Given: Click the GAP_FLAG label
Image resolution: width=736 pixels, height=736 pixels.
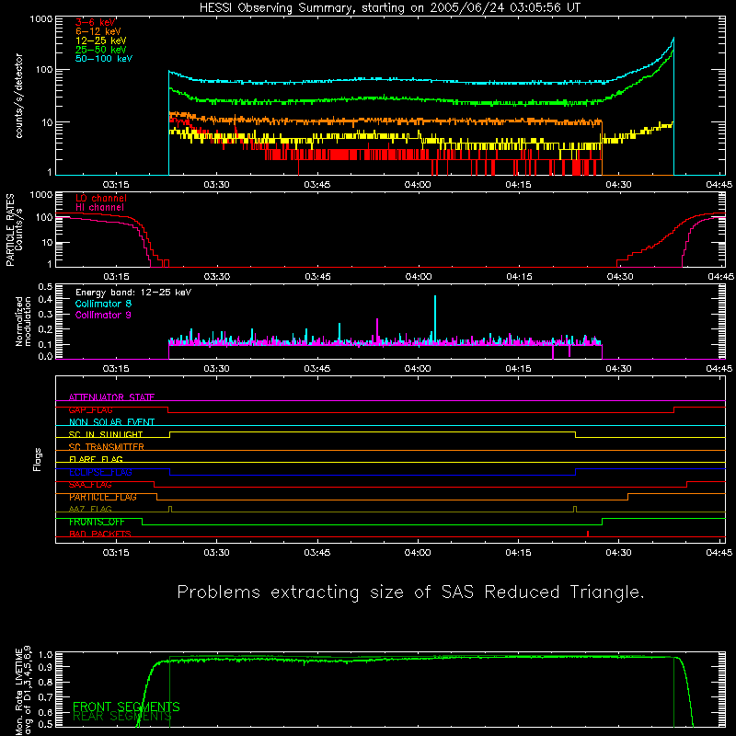Looking at the screenshot, I should tap(90, 409).
